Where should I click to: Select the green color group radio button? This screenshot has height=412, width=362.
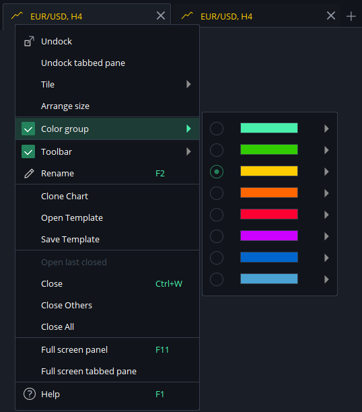(217, 150)
